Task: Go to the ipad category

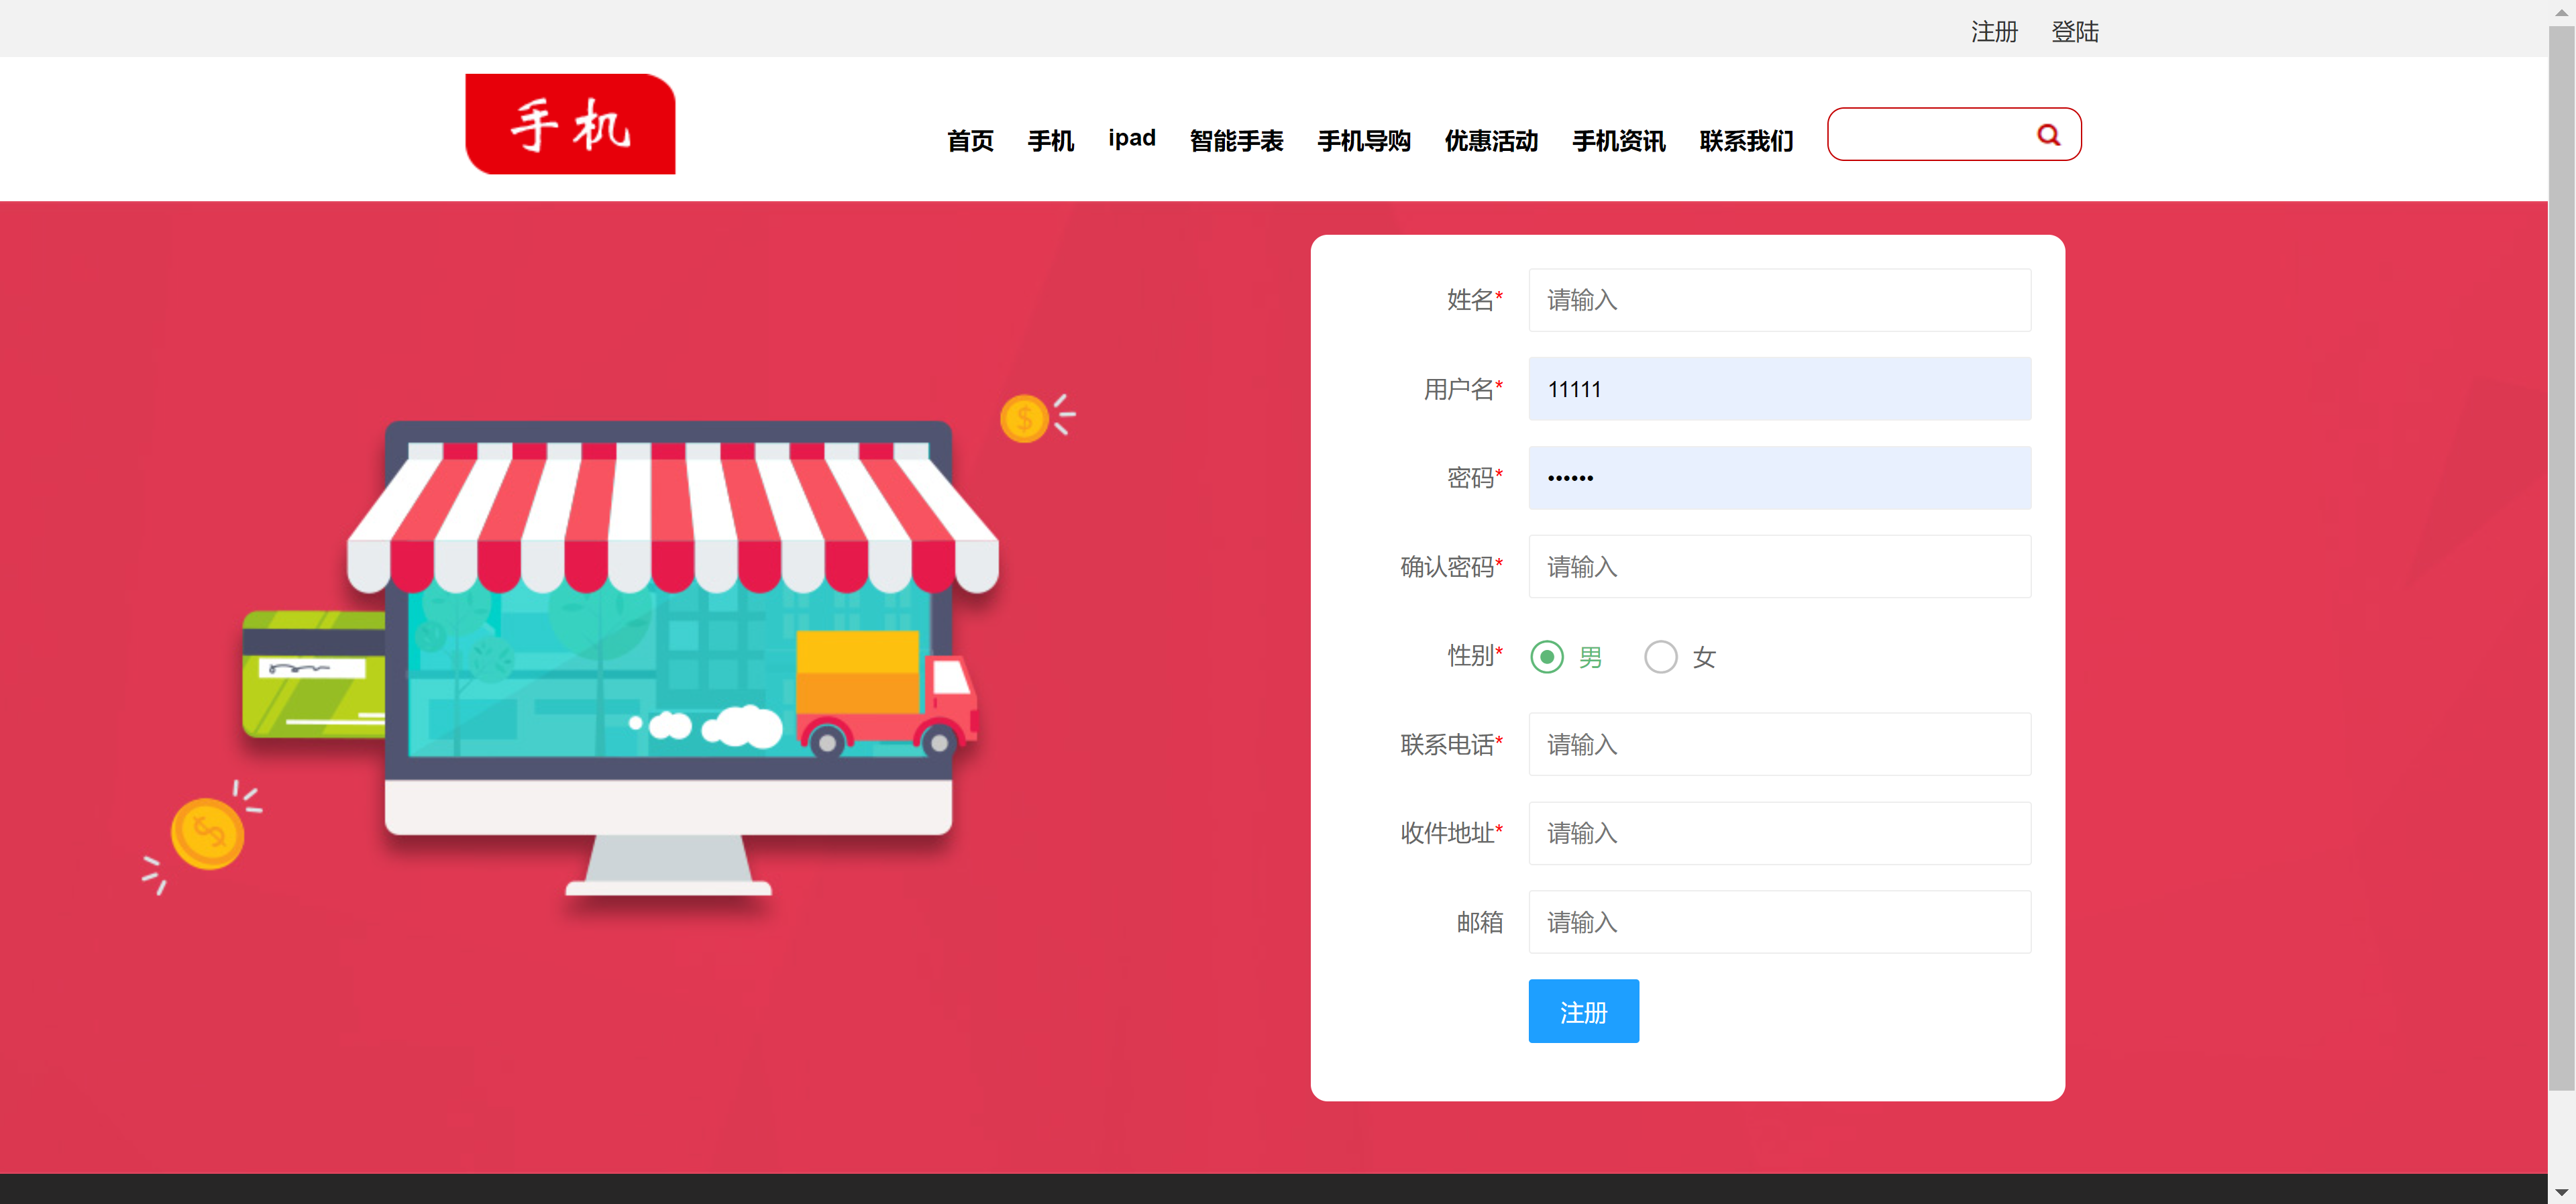Action: coord(1132,138)
